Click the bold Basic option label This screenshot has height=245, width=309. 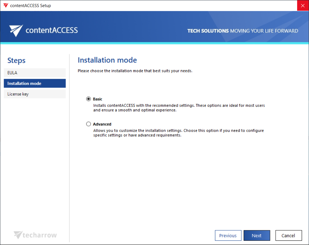98,99
